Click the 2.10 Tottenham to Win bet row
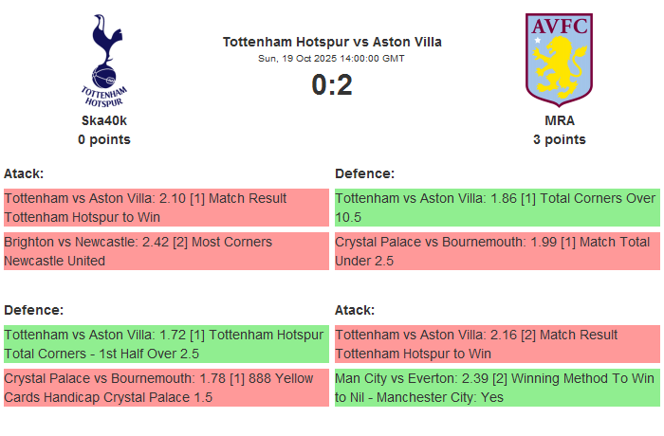Image resolution: width=664 pixels, height=436 pixels. pos(166,208)
